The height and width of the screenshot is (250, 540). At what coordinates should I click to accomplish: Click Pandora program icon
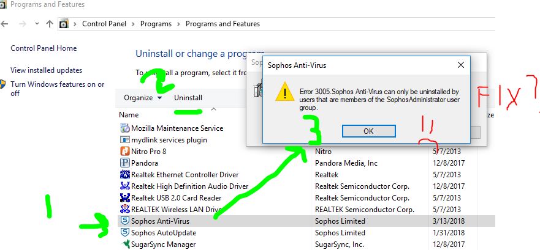click(124, 163)
